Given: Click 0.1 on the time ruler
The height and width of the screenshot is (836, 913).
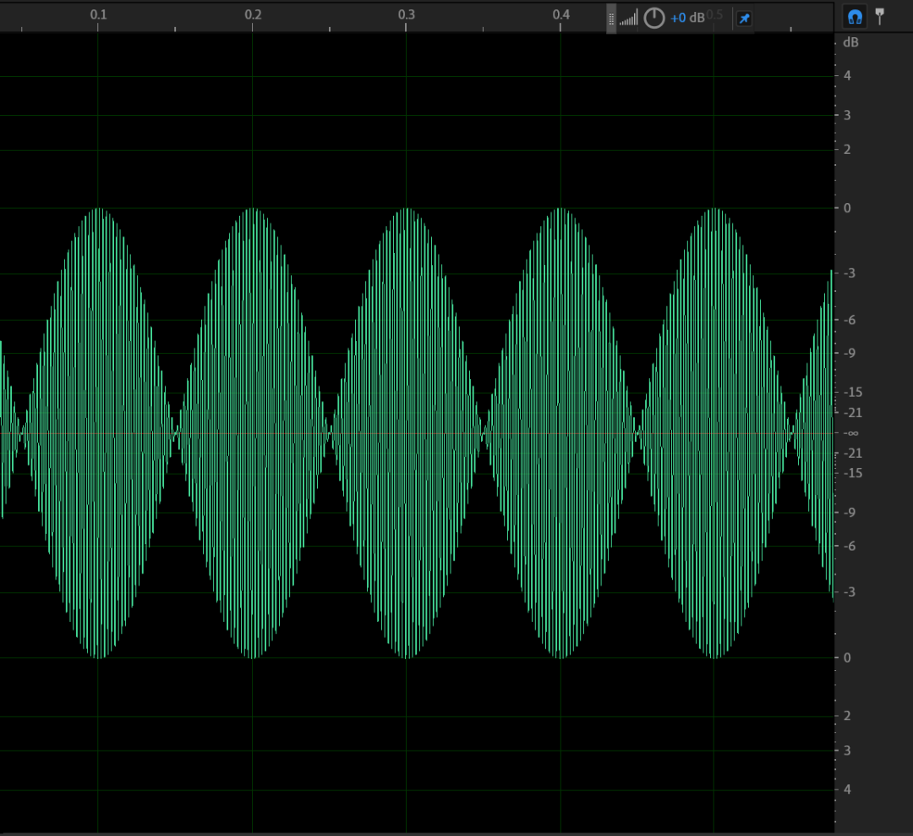Looking at the screenshot, I should coord(99,14).
